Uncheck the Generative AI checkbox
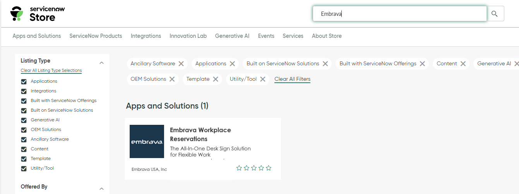 point(24,120)
